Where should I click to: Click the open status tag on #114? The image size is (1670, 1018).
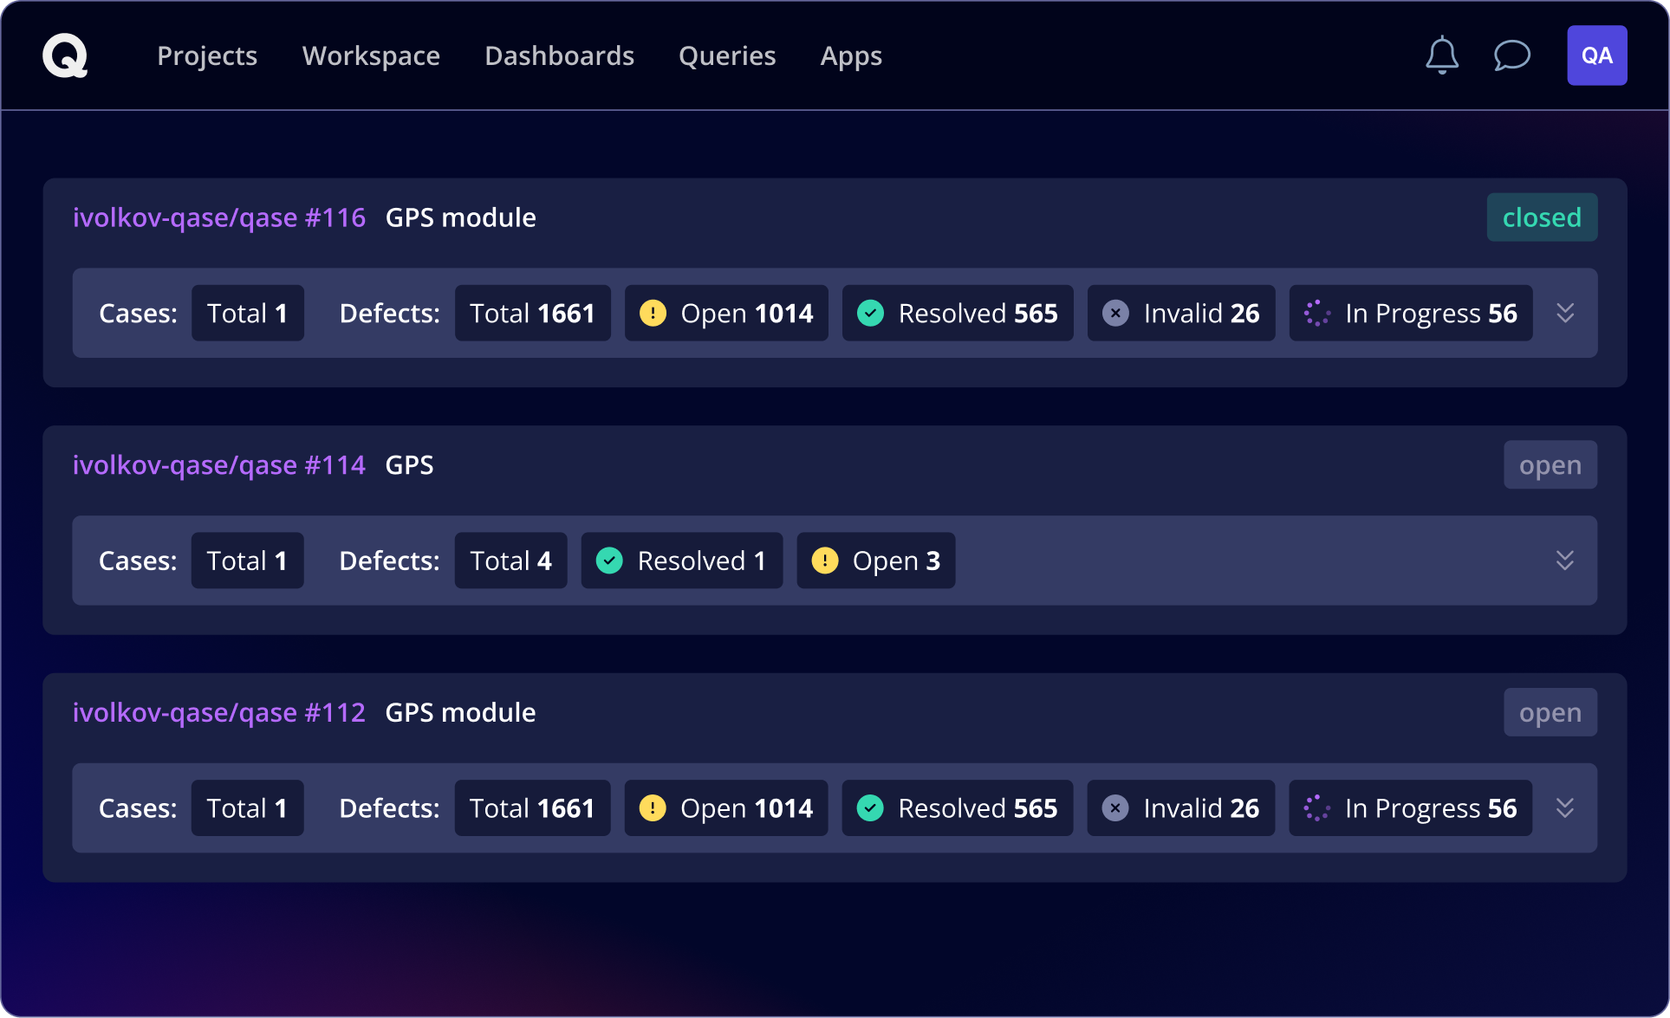(x=1550, y=465)
